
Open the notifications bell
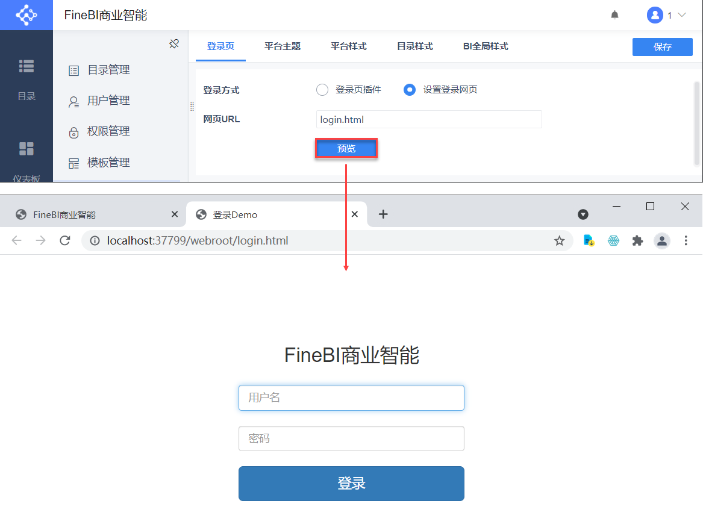(x=614, y=15)
